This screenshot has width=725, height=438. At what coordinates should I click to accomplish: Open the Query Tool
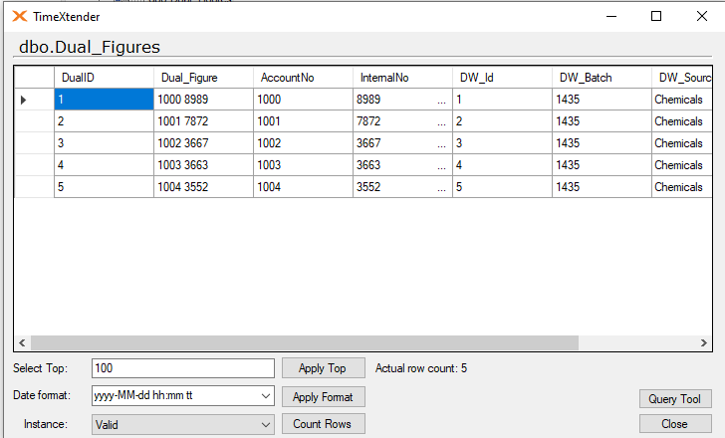click(675, 399)
